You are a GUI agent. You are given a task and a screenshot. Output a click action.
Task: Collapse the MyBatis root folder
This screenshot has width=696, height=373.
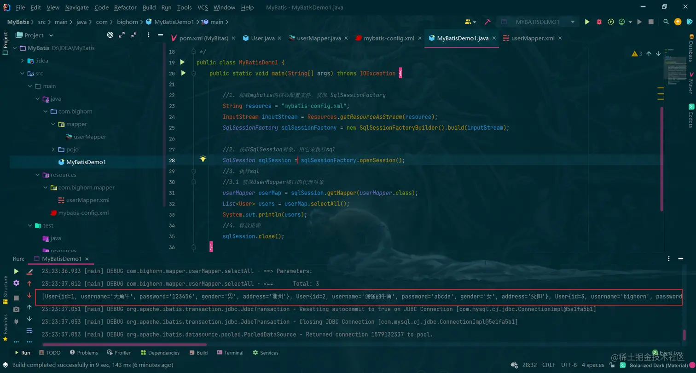tap(15, 48)
